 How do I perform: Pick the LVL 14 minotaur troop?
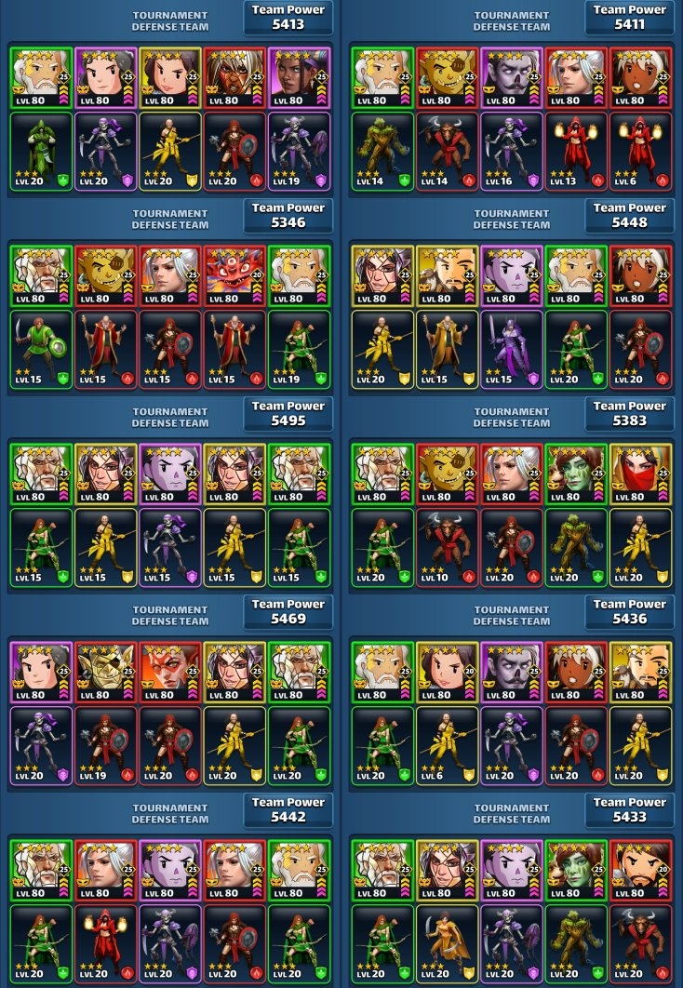click(448, 152)
